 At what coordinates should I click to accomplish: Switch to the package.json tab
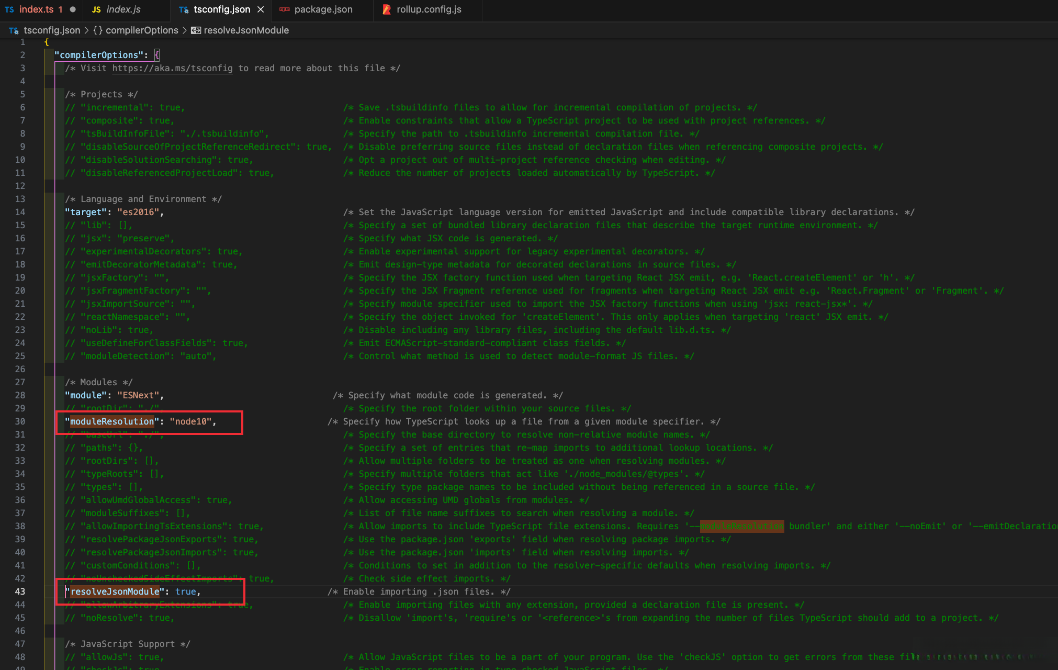click(323, 9)
